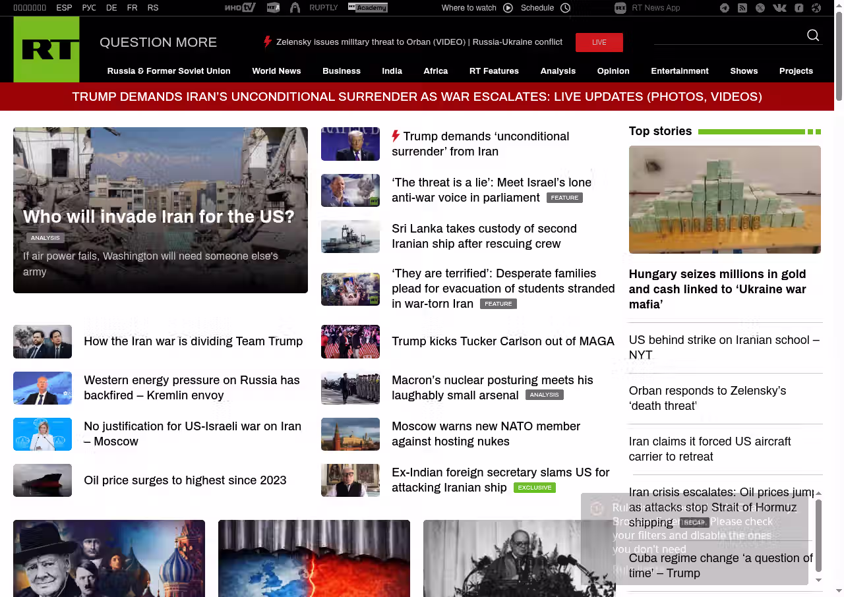Open RT's Telegram channel icon
Image resolution: width=844 pixels, height=597 pixels.
click(725, 8)
